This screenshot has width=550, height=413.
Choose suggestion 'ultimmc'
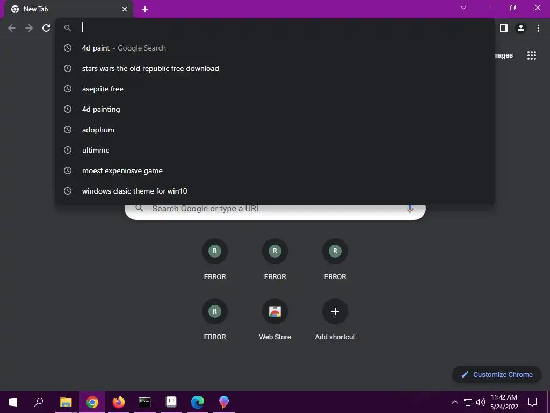click(275, 150)
